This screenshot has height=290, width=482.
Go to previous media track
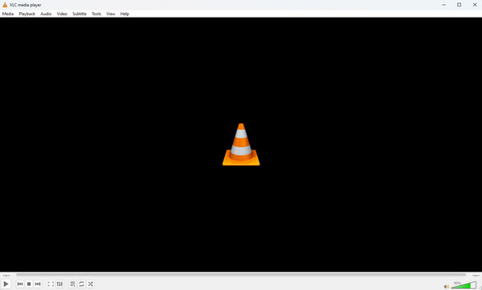pos(20,284)
